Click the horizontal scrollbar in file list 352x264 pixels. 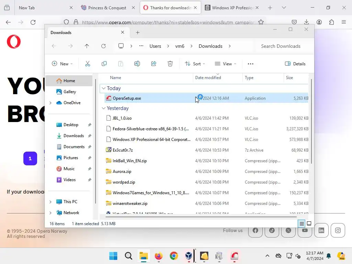(x=201, y=217)
